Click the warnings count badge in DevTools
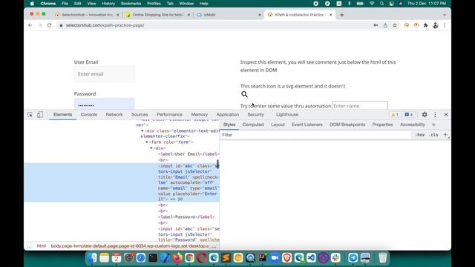This screenshot has width=475, height=267. pyautogui.click(x=395, y=115)
